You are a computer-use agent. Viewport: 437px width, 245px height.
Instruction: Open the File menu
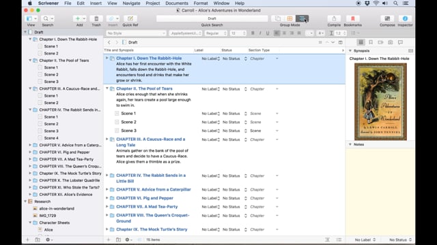pyautogui.click(x=68, y=3)
